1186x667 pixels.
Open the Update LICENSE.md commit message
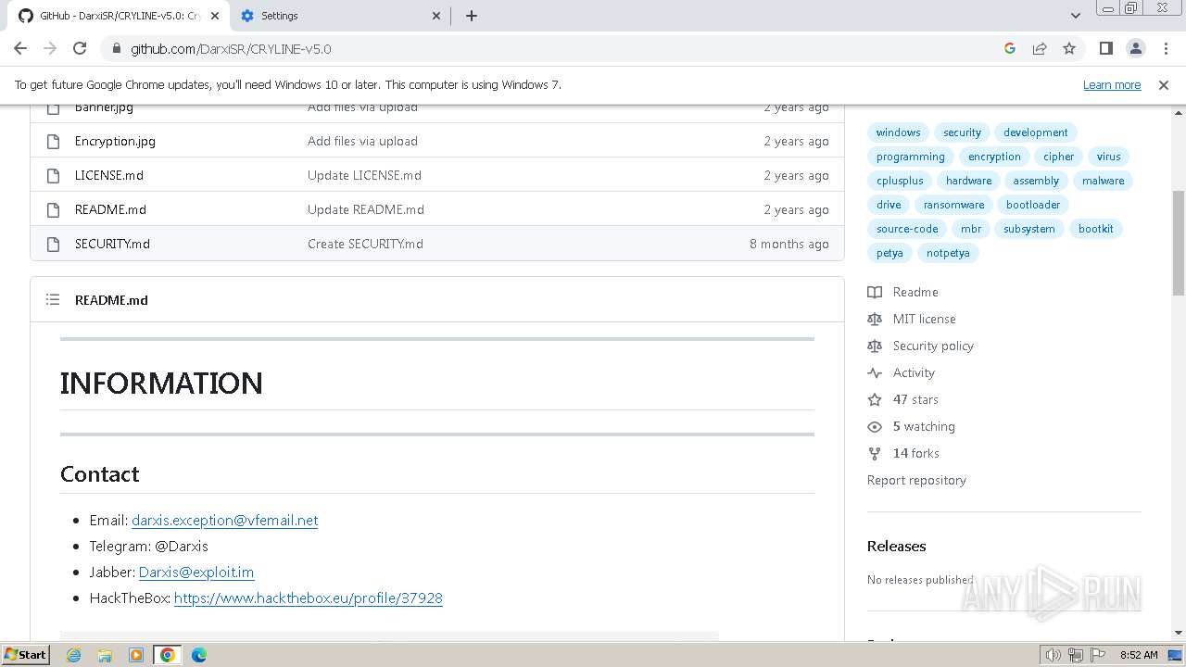pos(364,175)
